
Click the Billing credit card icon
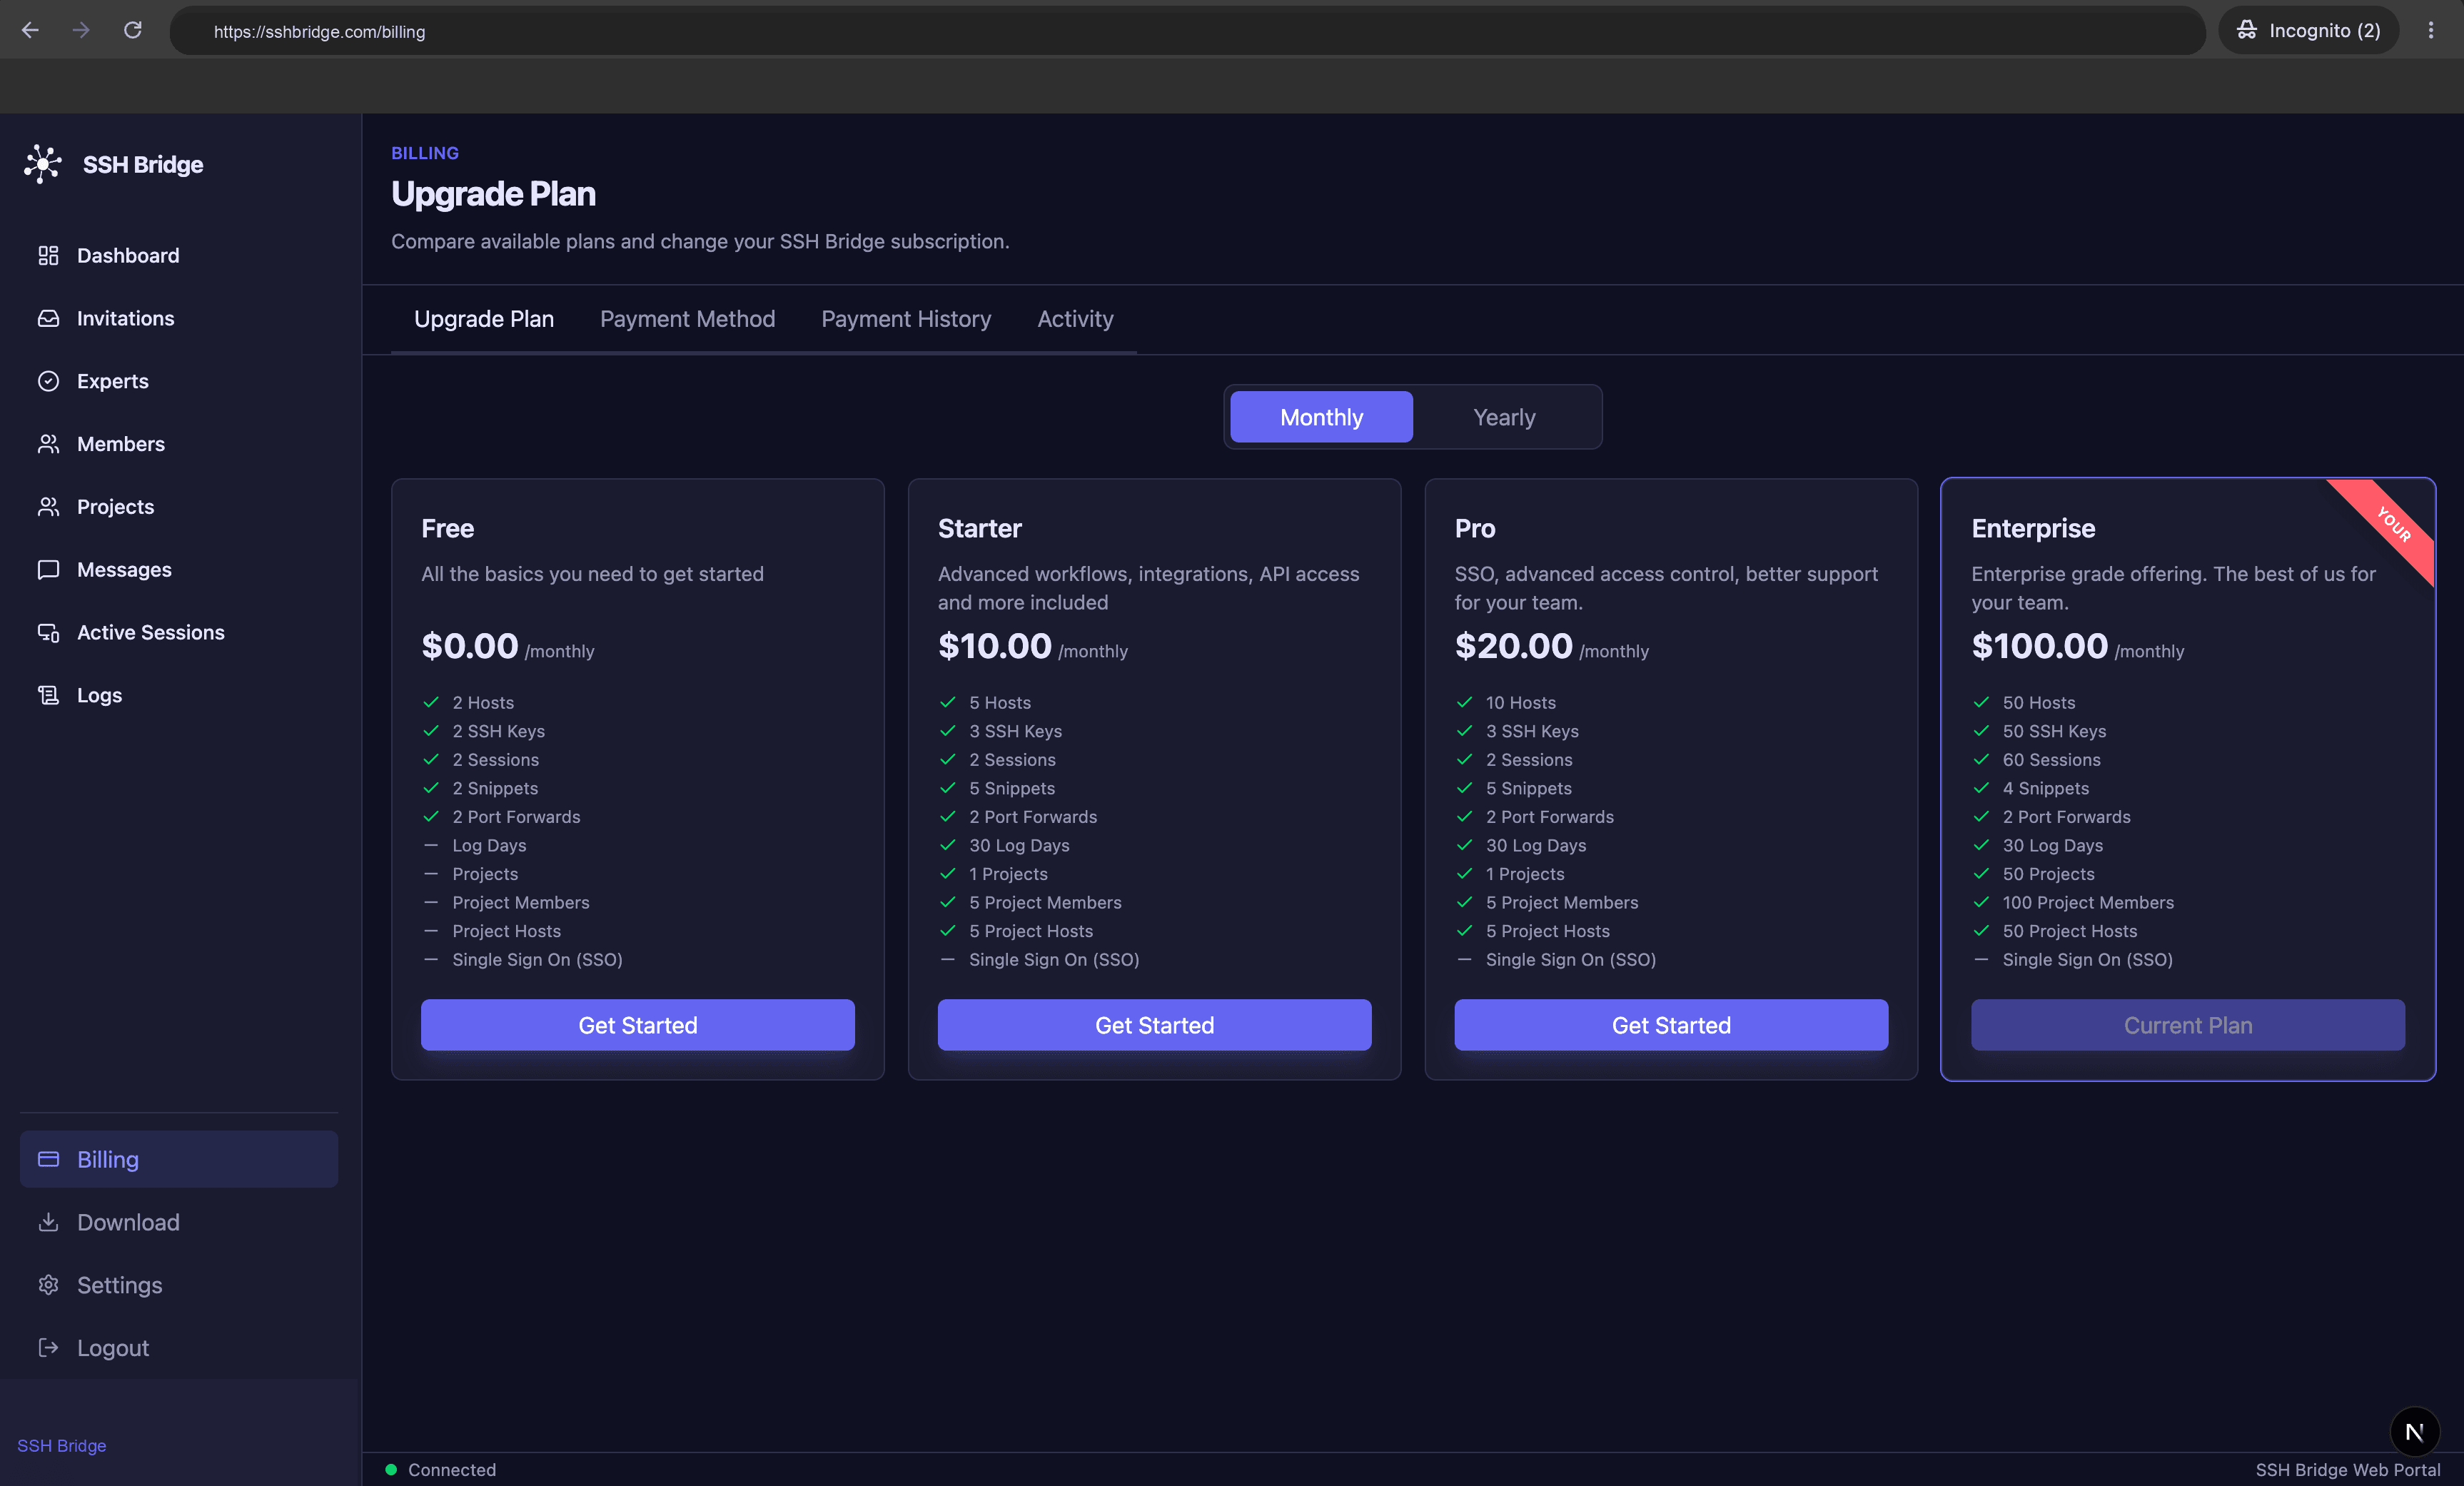(48, 1159)
